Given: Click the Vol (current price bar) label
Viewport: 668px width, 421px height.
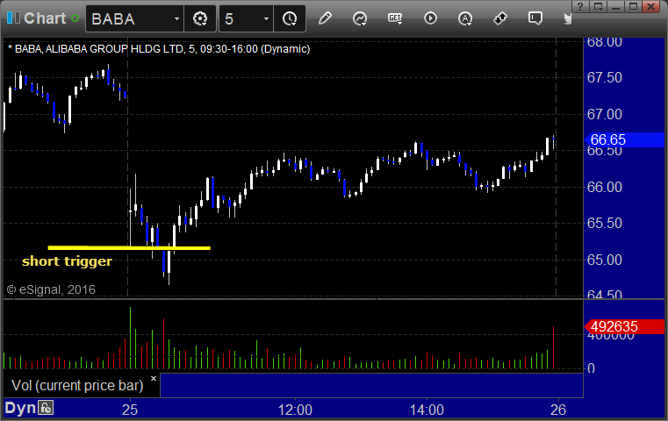Looking at the screenshot, I should (77, 385).
